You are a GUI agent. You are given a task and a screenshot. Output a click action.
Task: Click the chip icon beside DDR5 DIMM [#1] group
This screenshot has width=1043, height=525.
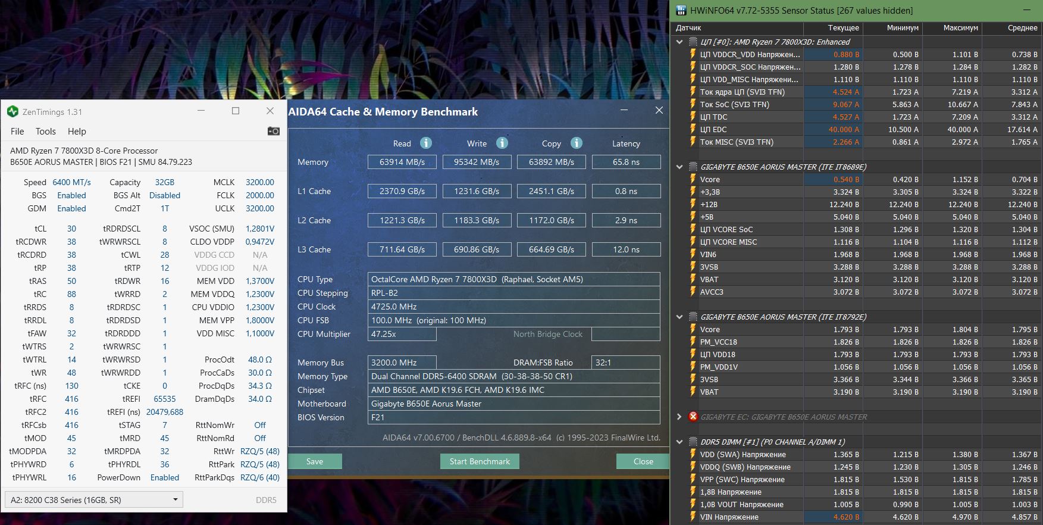pos(693,442)
